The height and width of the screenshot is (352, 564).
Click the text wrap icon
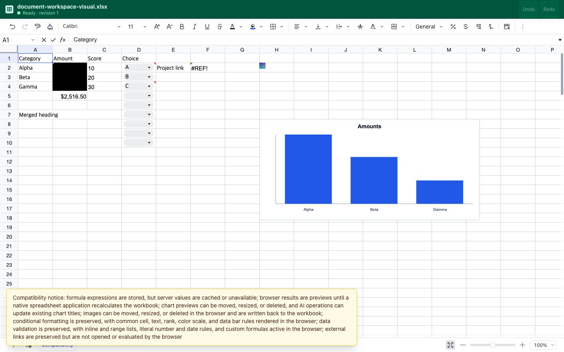point(339,27)
